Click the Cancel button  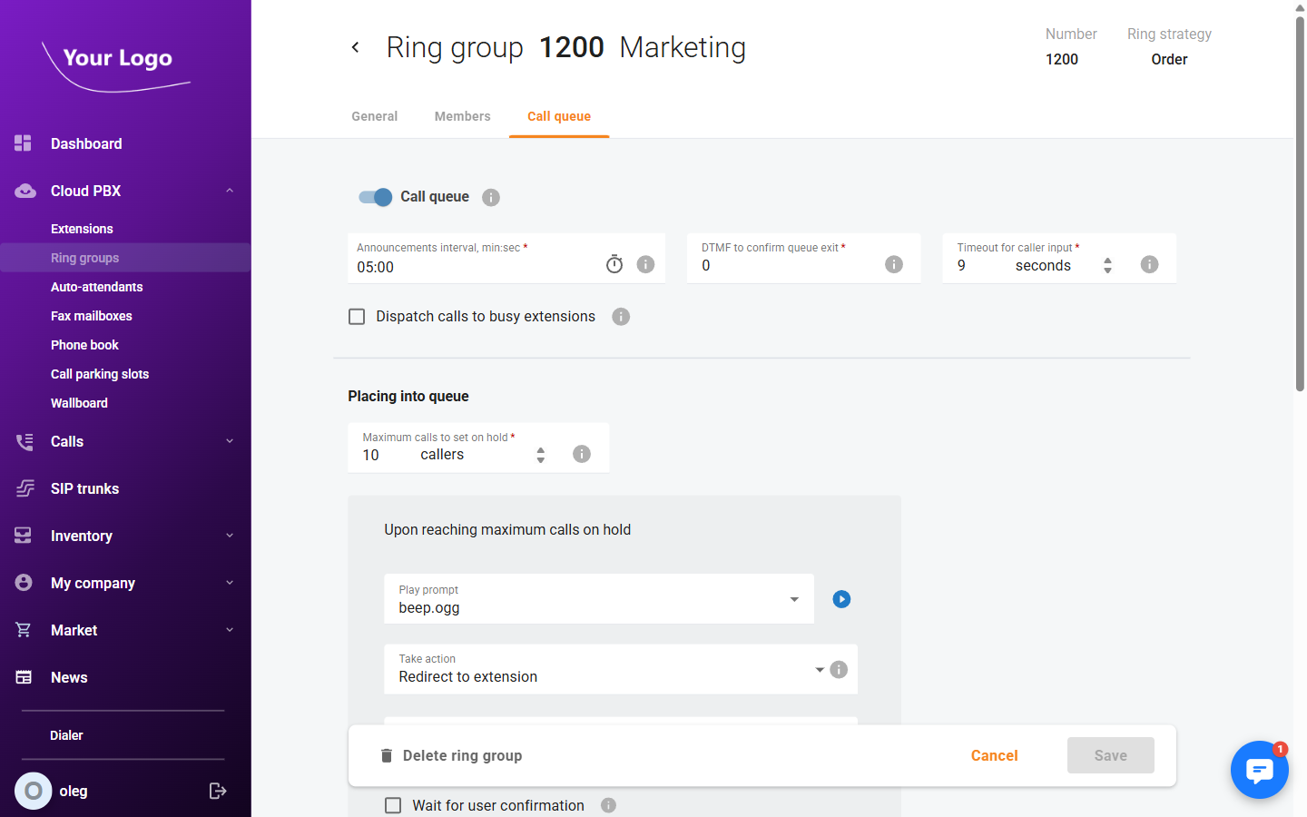coord(994,754)
